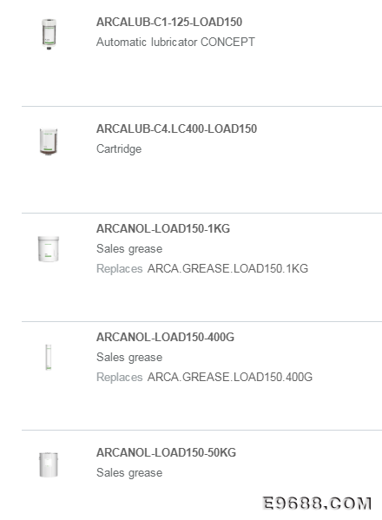Open the ARCALUB-C4.LC400 cartridge product image
Screen dimensions: 382x520
[49, 142]
